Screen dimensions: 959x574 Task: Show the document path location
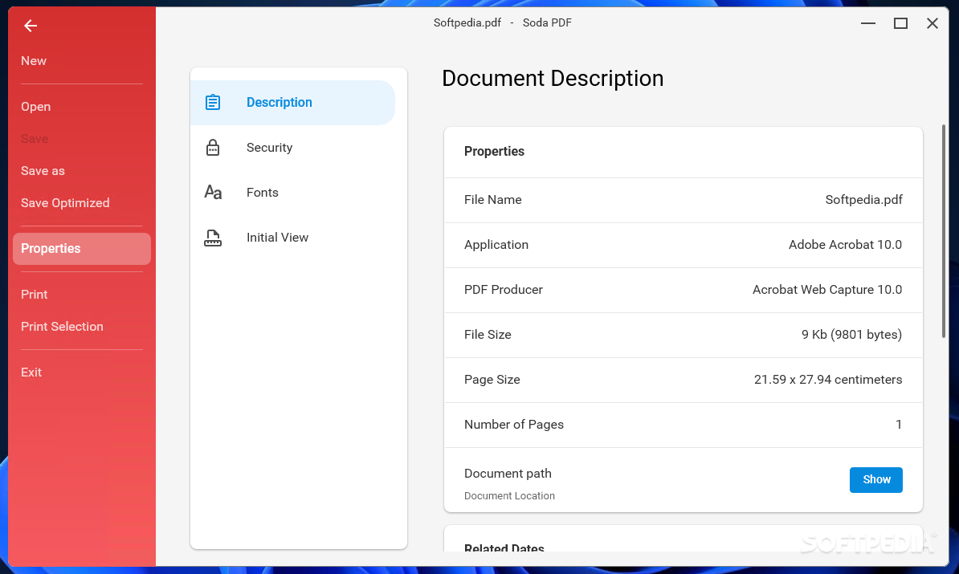(875, 480)
